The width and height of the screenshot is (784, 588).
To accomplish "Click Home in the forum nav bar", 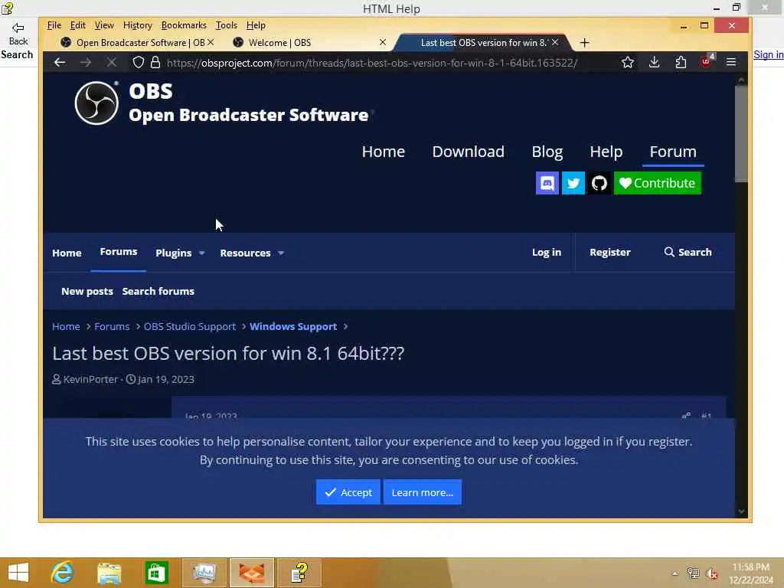I will (x=67, y=253).
